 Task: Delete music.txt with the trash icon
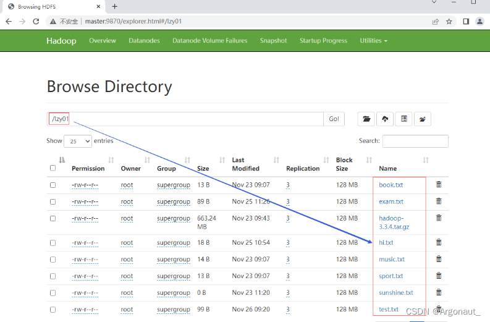coord(439,259)
